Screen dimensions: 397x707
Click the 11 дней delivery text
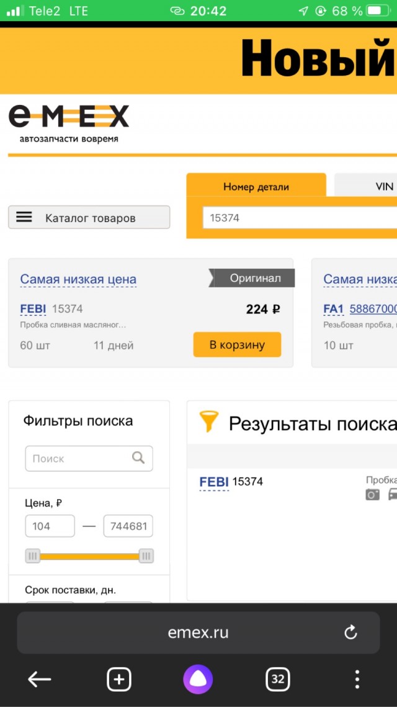click(114, 346)
